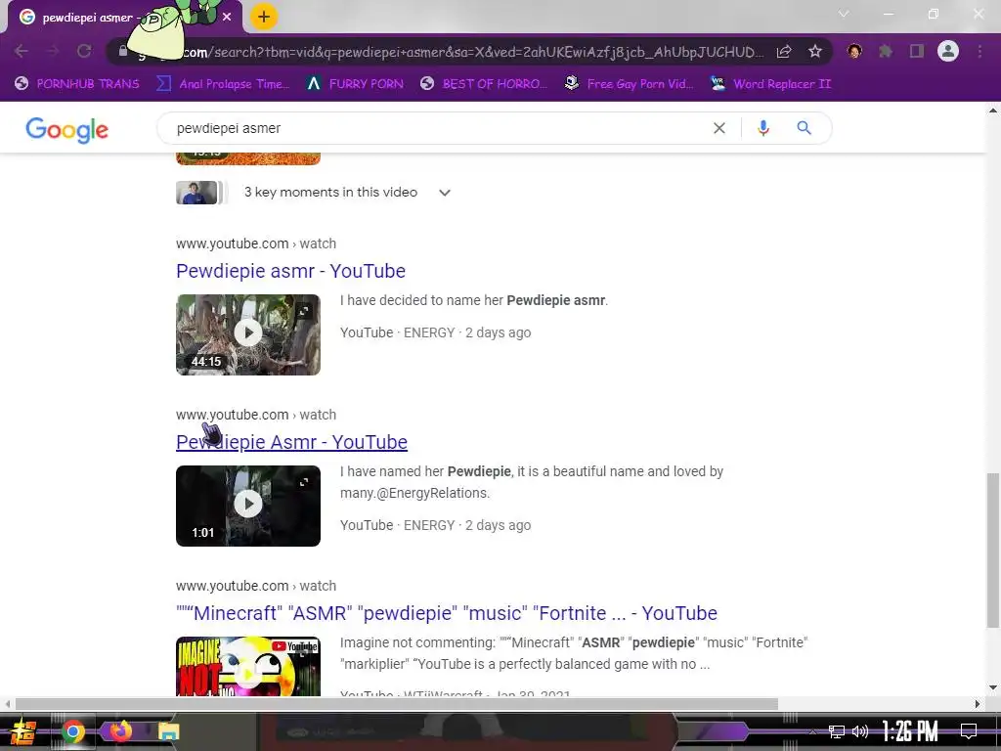Click the scrollbar down arrow

point(993,687)
